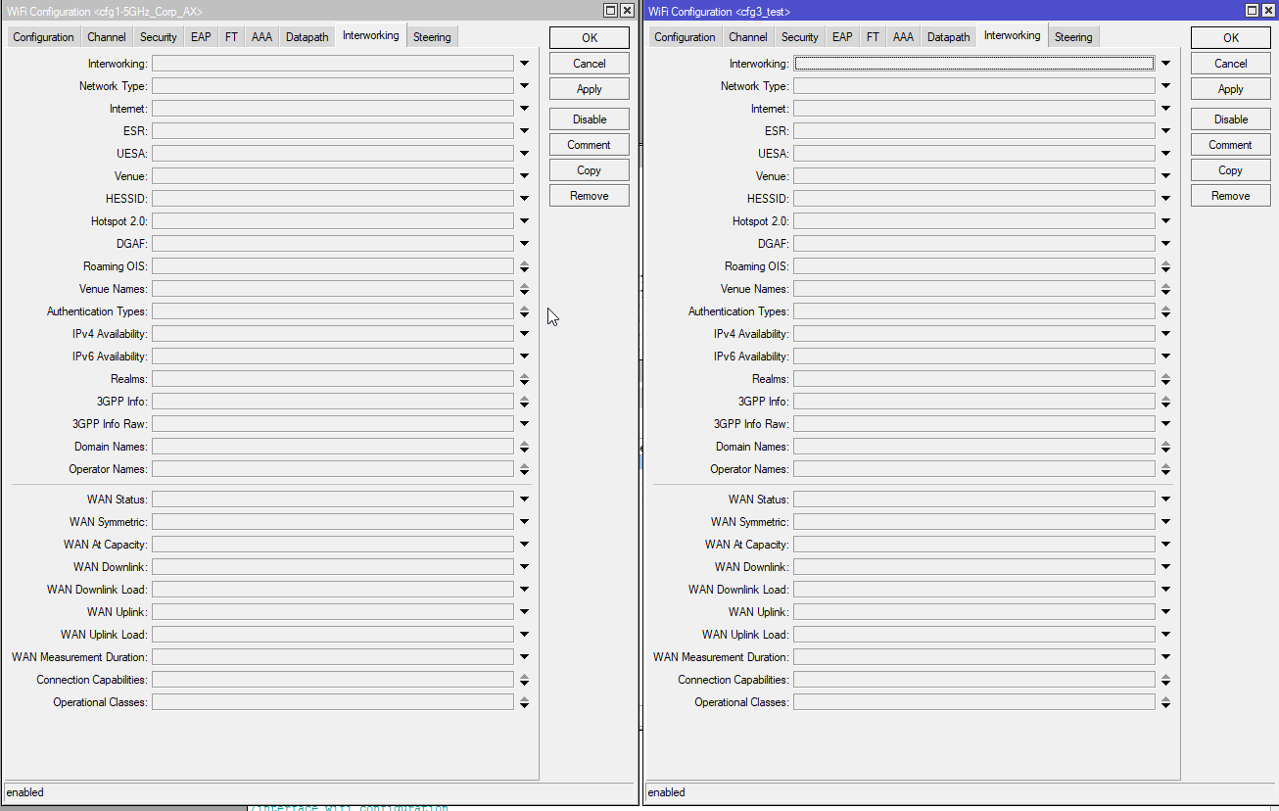This screenshot has height=811, width=1279.
Task: Focus Interworking field in cfg3_test window
Action: [974, 64]
